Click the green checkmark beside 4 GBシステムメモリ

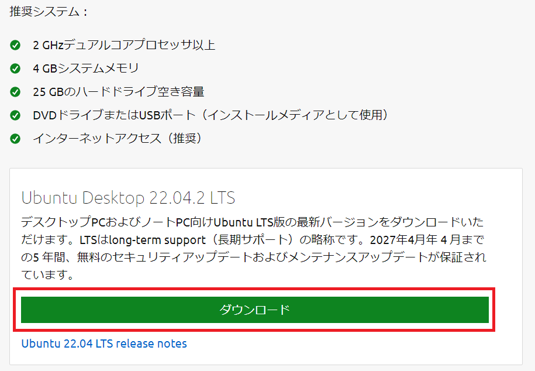coord(15,68)
